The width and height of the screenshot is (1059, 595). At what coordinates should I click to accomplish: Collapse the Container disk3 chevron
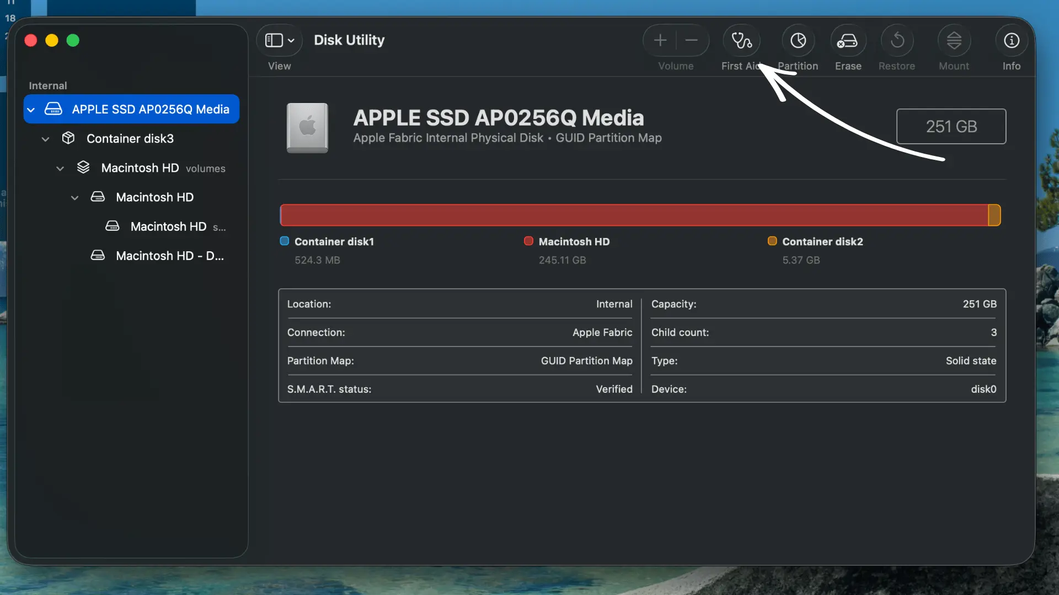[45, 139]
